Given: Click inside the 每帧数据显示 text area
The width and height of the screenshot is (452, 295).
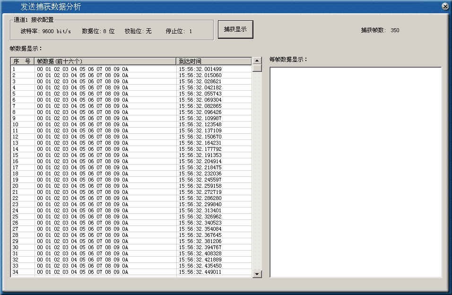Looking at the screenshot, I should [356, 172].
